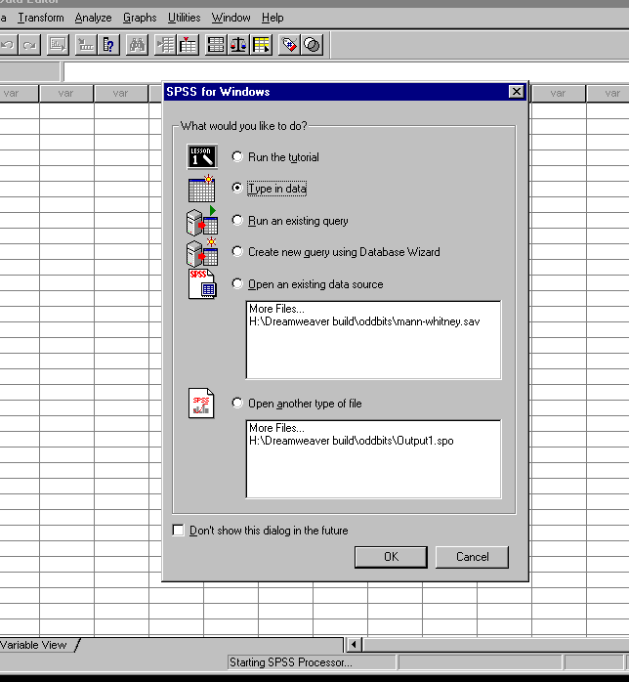
Task: Close the SPSS for Windows dialog
Action: 516,92
